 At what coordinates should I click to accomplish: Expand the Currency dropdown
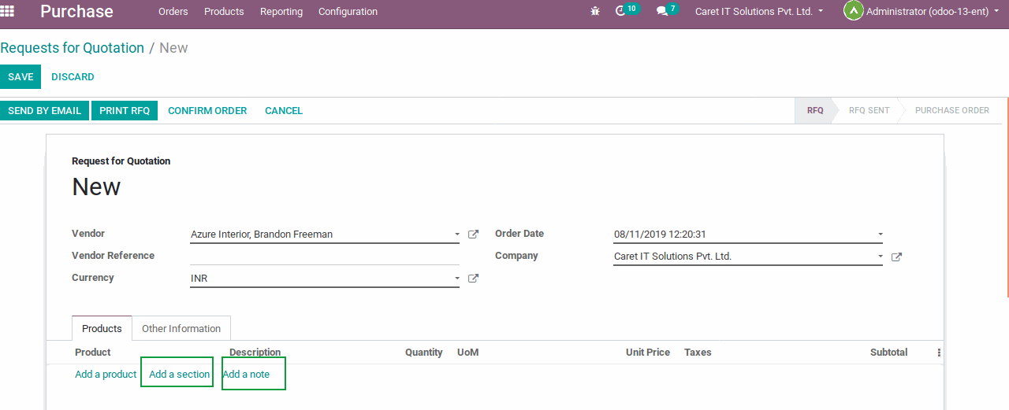click(457, 279)
